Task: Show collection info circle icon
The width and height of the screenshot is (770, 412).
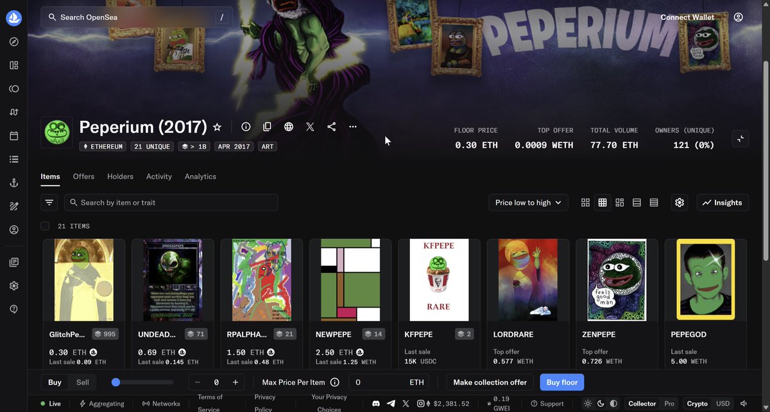Action: click(x=246, y=127)
